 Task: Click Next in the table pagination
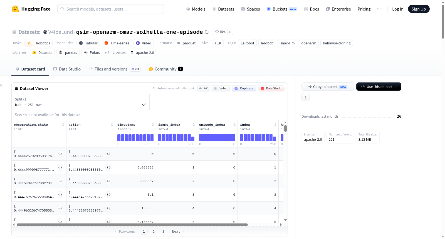(x=178, y=232)
